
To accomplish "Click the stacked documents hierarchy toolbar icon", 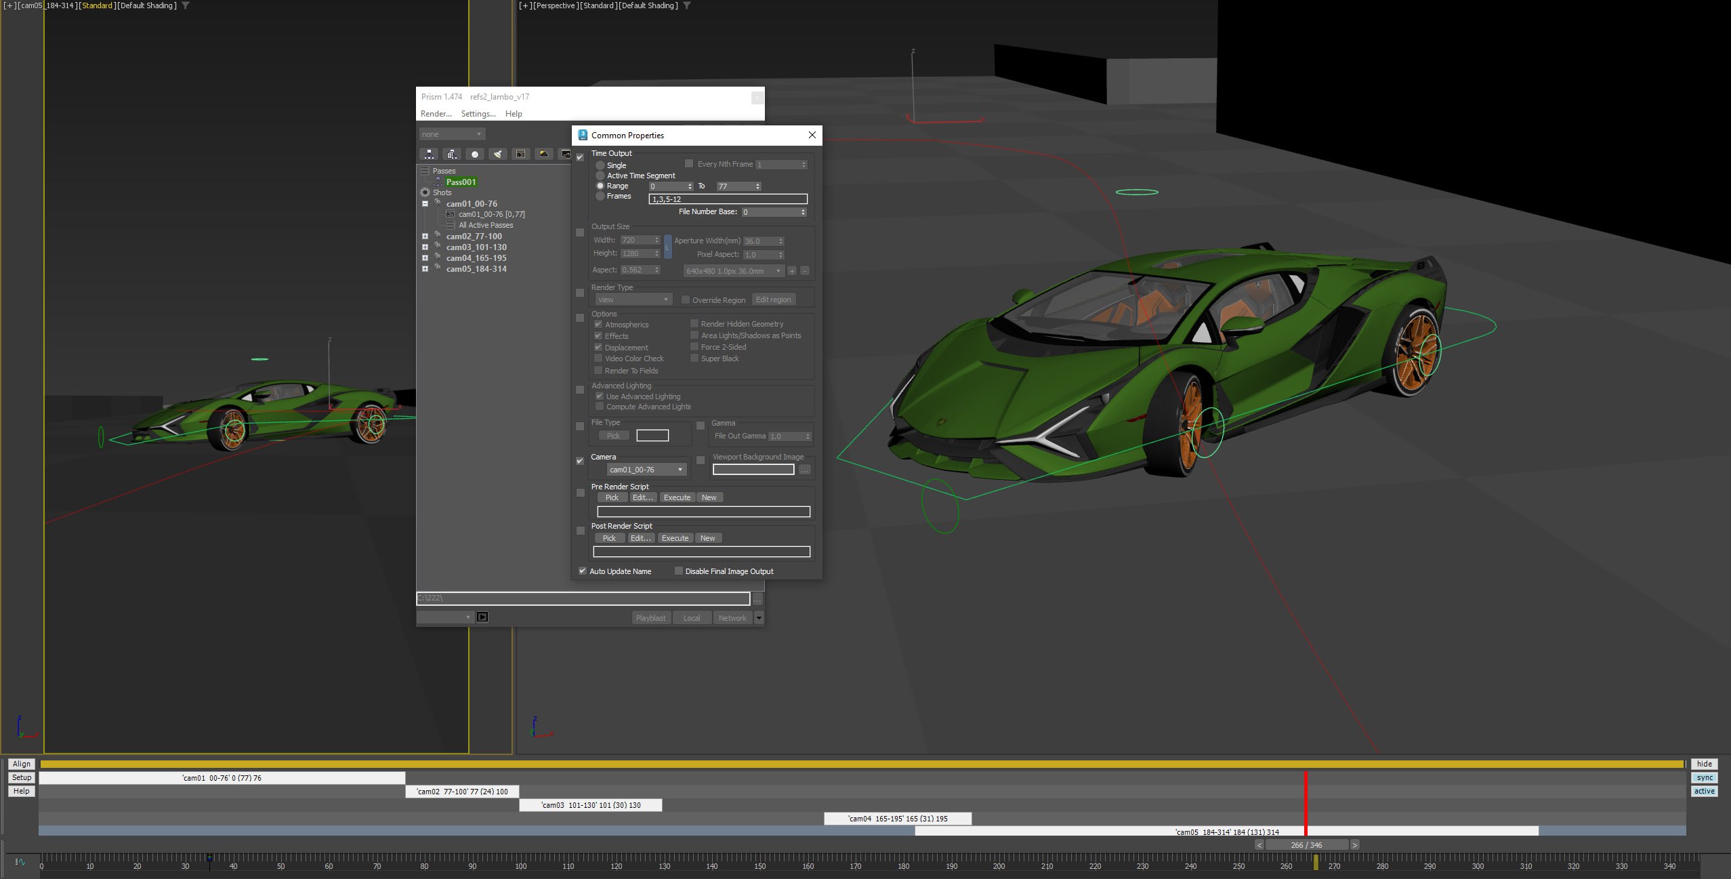I will point(452,155).
